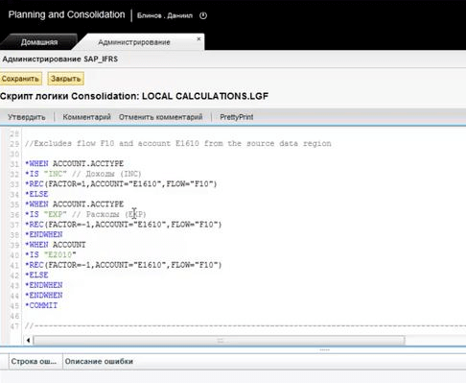Click *COMMIT on line 45
The width and height of the screenshot is (466, 383).
41,305
